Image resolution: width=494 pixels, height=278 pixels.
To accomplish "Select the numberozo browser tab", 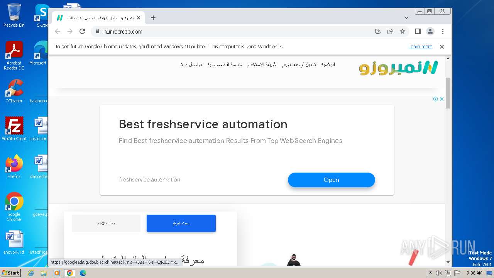I will pos(98,18).
